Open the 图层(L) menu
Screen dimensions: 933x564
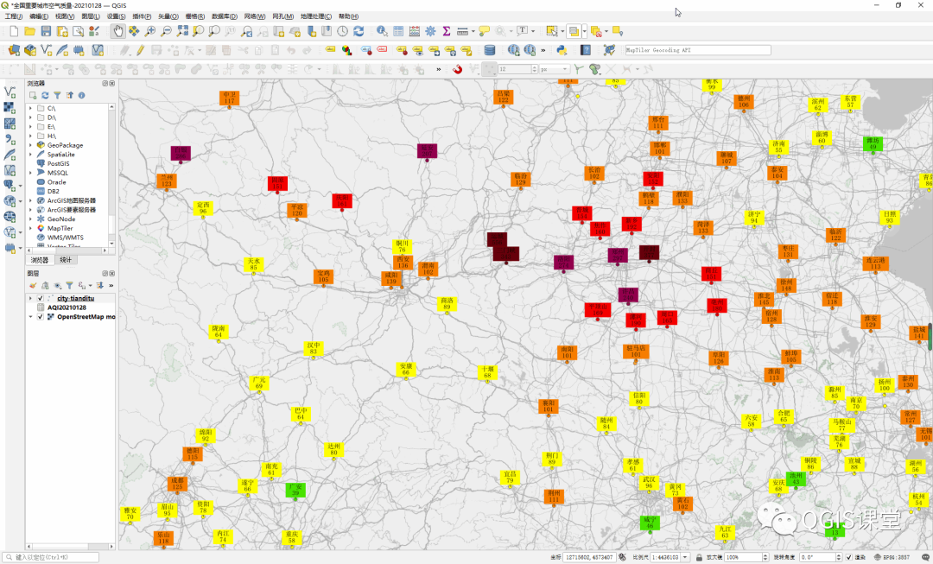coord(91,16)
